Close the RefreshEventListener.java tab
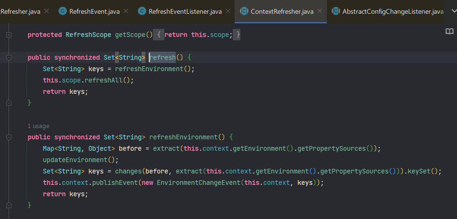457x219 pixels. click(228, 11)
